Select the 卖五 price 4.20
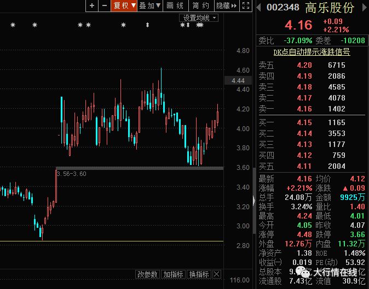 (x=304, y=65)
